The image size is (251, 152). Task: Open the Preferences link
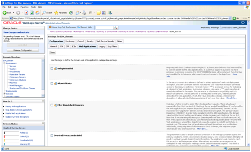(71, 28)
